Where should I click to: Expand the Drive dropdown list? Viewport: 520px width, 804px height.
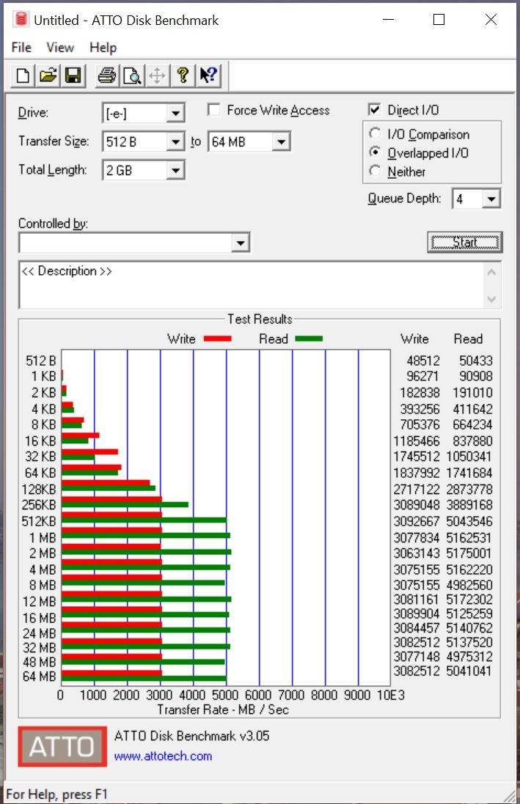pyautogui.click(x=175, y=114)
